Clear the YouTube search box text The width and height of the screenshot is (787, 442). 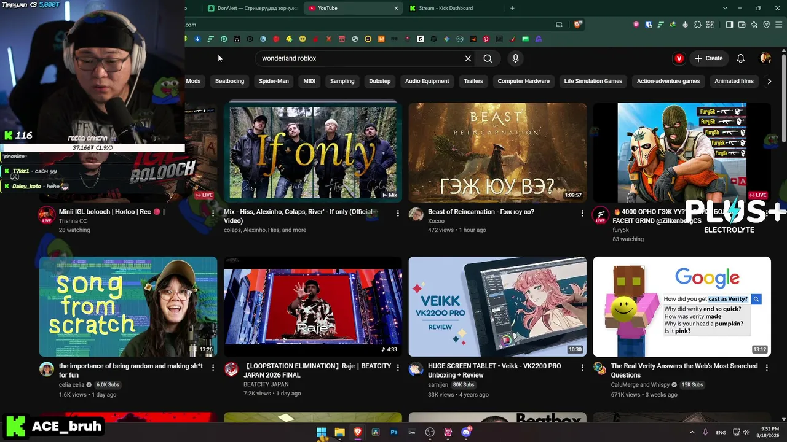[x=468, y=58]
